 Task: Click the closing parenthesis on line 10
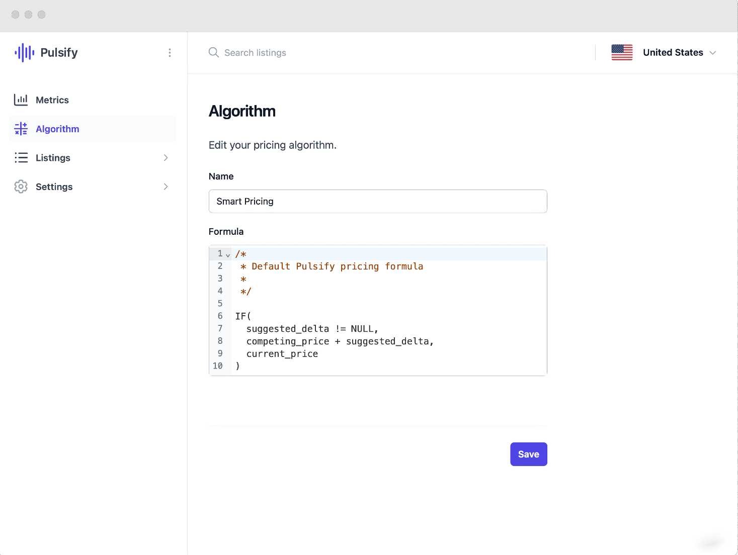tap(238, 366)
